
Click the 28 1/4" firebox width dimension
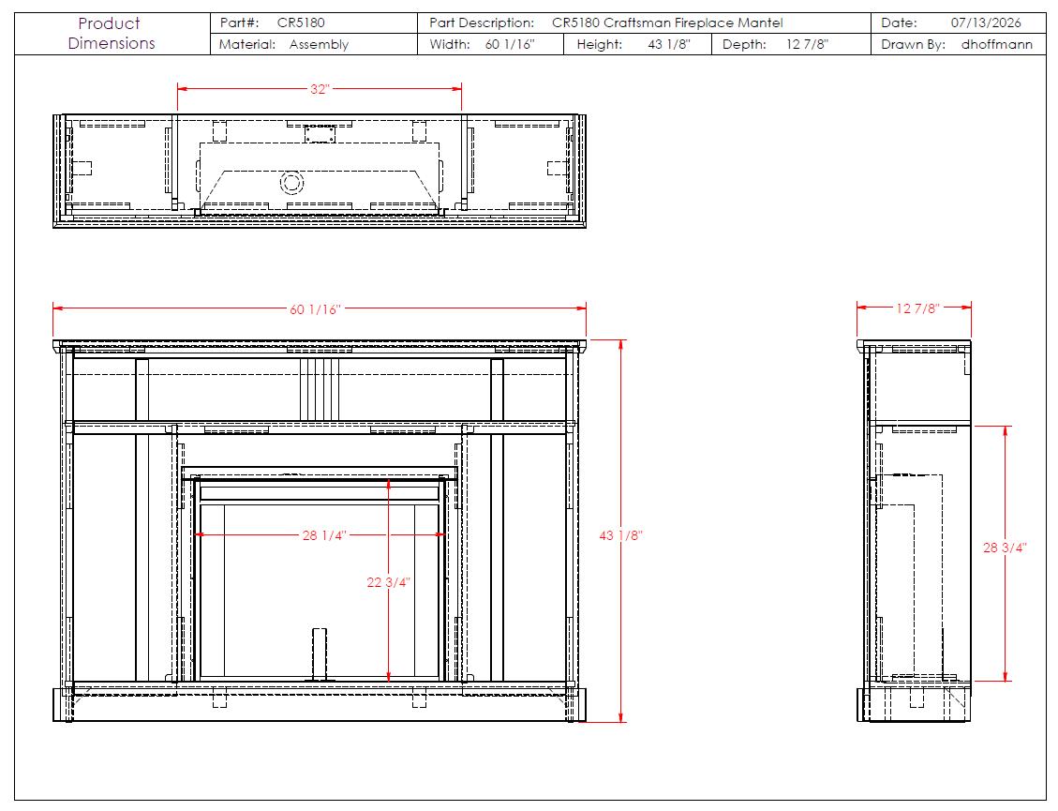[x=324, y=535]
